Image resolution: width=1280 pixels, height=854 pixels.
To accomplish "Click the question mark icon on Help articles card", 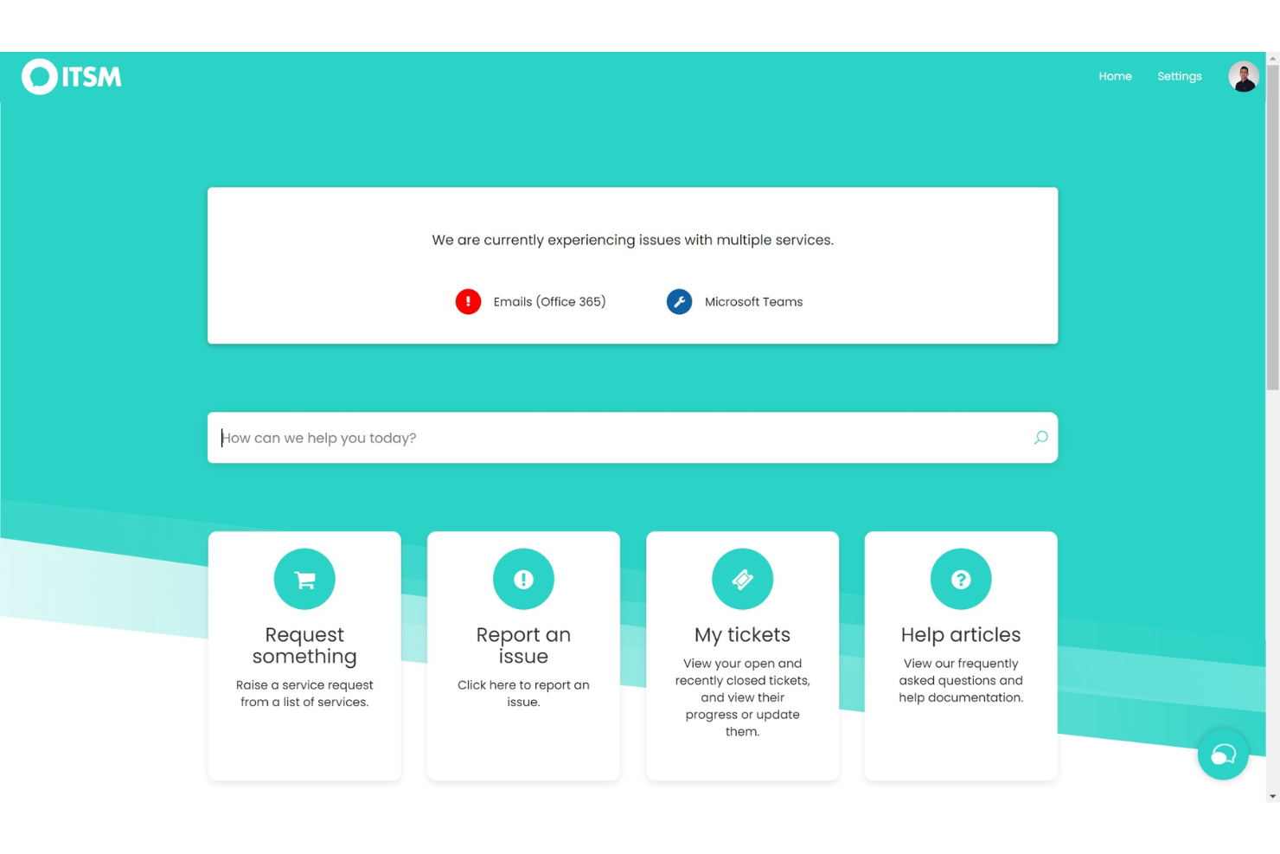I will [x=961, y=578].
